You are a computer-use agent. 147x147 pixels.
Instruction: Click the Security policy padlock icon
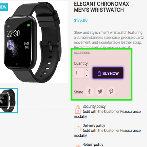pos(78,109)
